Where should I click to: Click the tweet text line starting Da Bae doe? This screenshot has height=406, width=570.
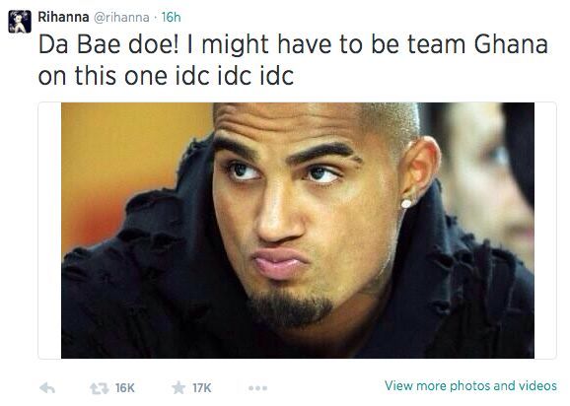tap(293, 44)
